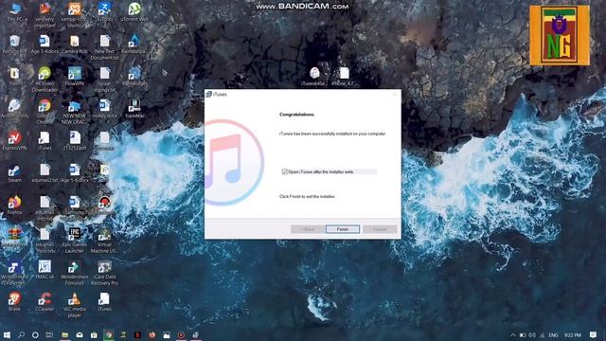Open Photos app from the taskbar

(x=167, y=334)
